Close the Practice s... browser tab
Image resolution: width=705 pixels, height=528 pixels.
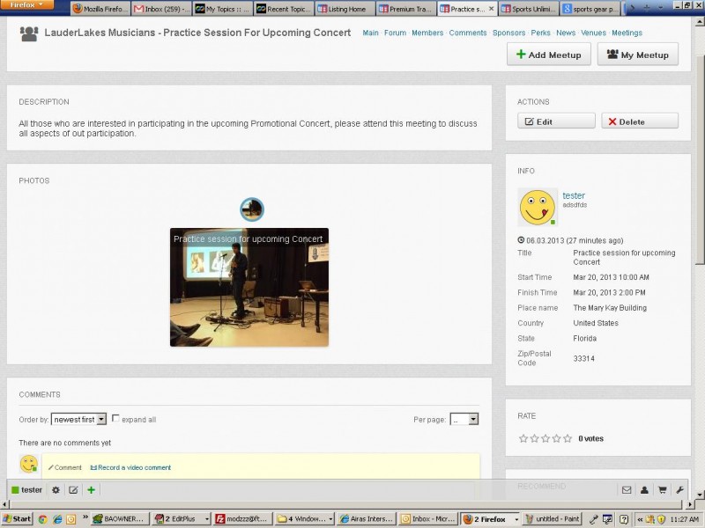tap(491, 9)
